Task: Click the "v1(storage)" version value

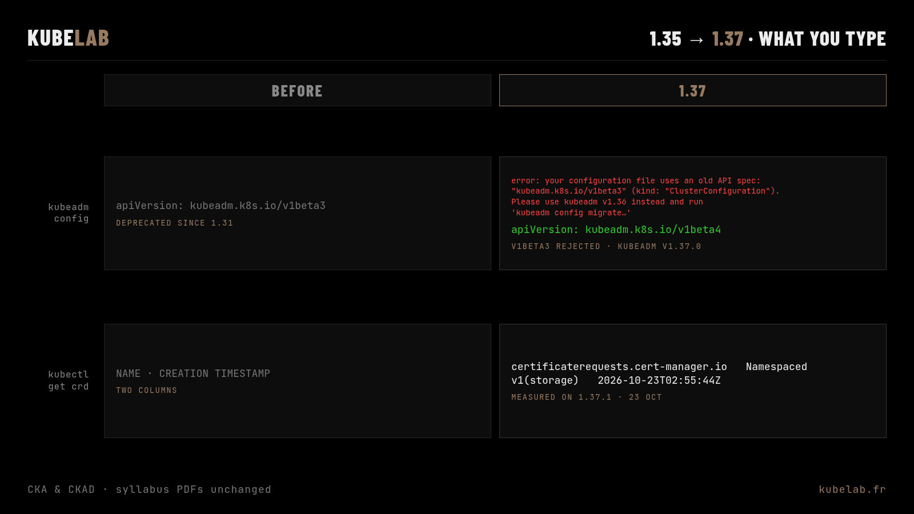Action: pos(545,380)
